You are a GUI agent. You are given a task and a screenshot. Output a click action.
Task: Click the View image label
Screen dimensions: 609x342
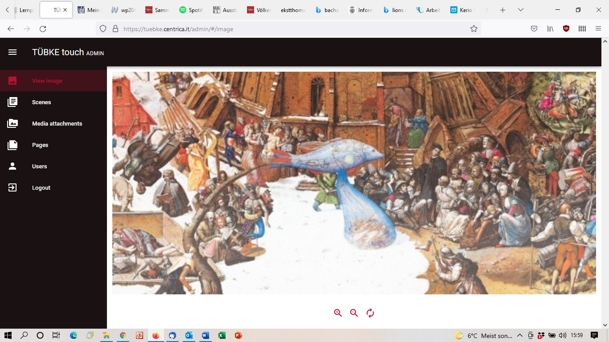[47, 81]
